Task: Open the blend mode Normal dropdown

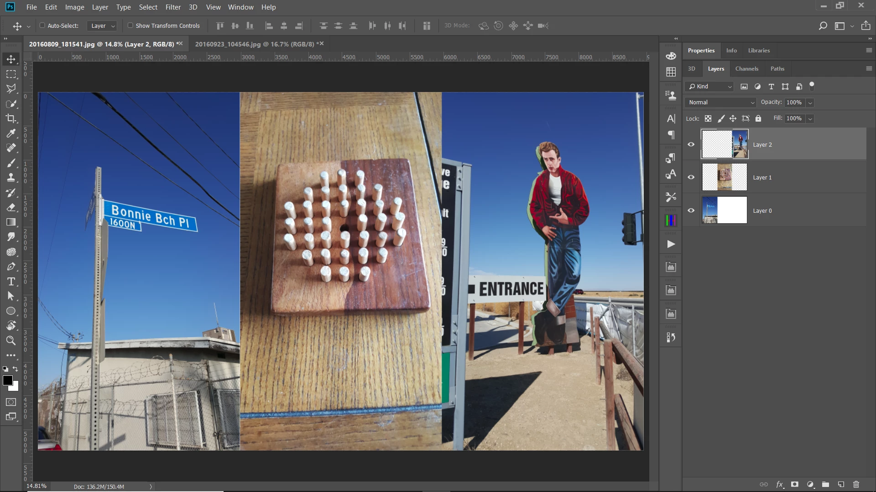Action: click(x=720, y=102)
